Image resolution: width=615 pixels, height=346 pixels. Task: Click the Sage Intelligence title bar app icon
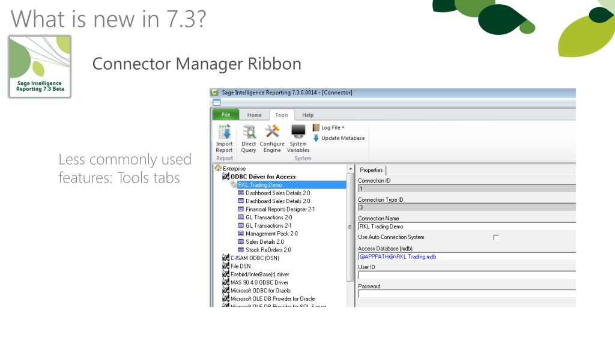tap(214, 93)
